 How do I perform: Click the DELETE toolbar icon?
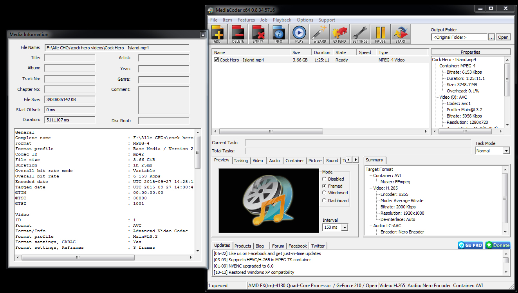click(x=238, y=34)
